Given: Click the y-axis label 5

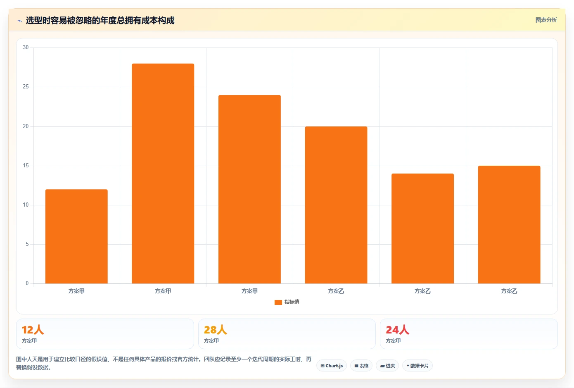Looking at the screenshot, I should 27,244.
